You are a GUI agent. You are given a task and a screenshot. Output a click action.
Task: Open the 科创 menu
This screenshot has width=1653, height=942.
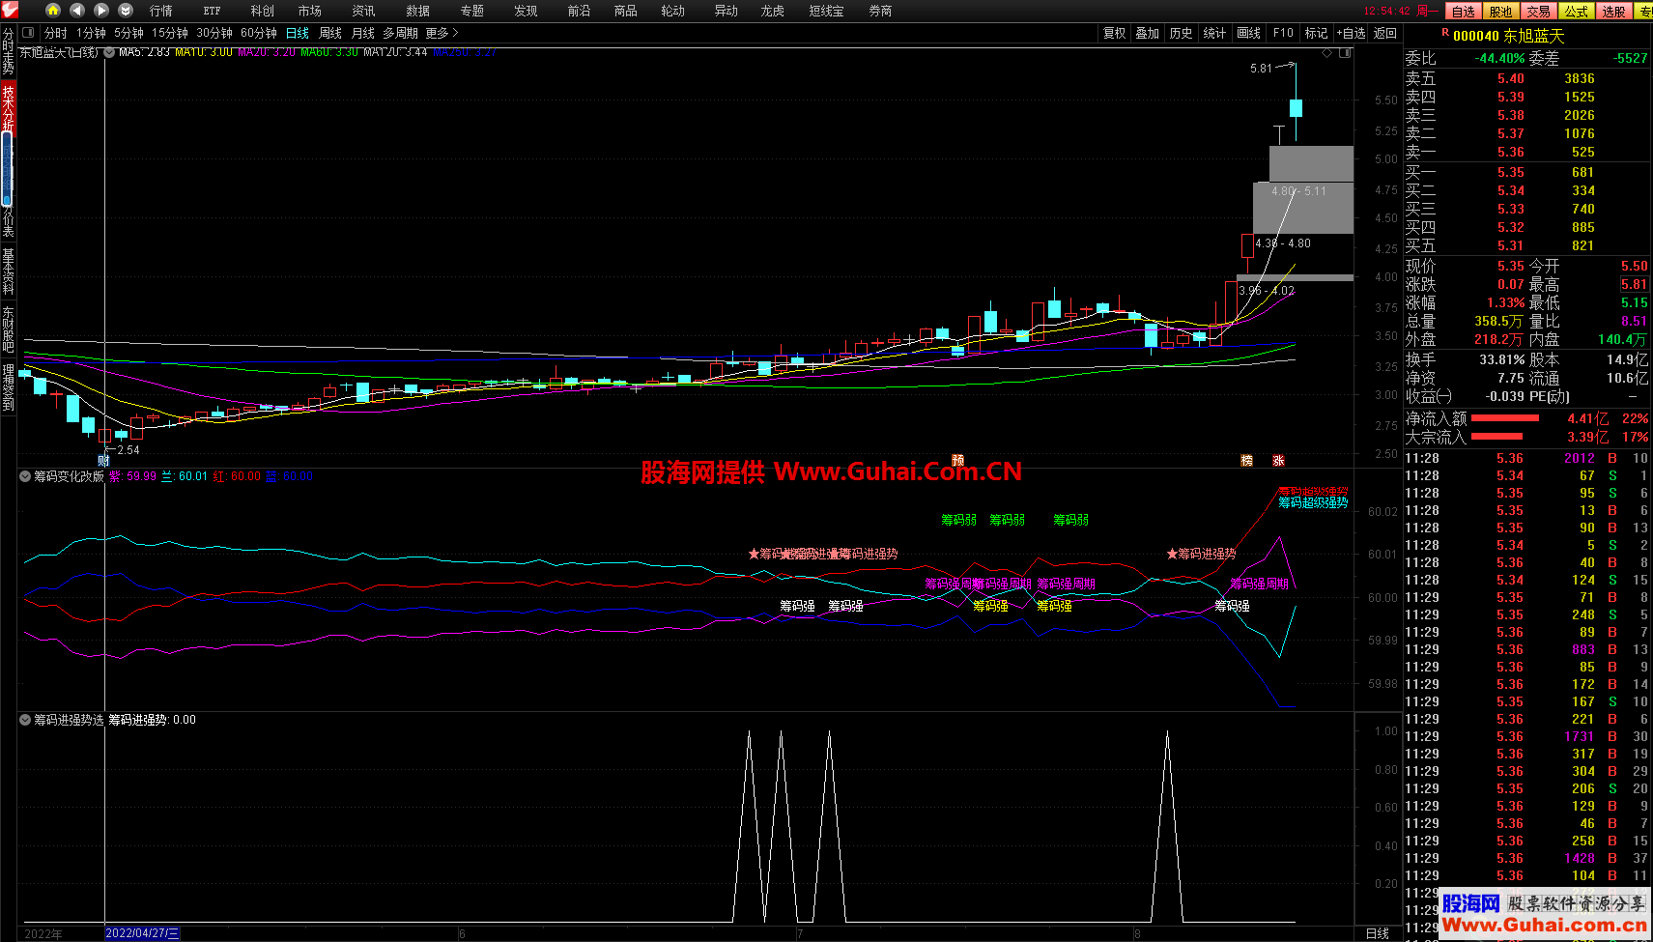tap(262, 11)
